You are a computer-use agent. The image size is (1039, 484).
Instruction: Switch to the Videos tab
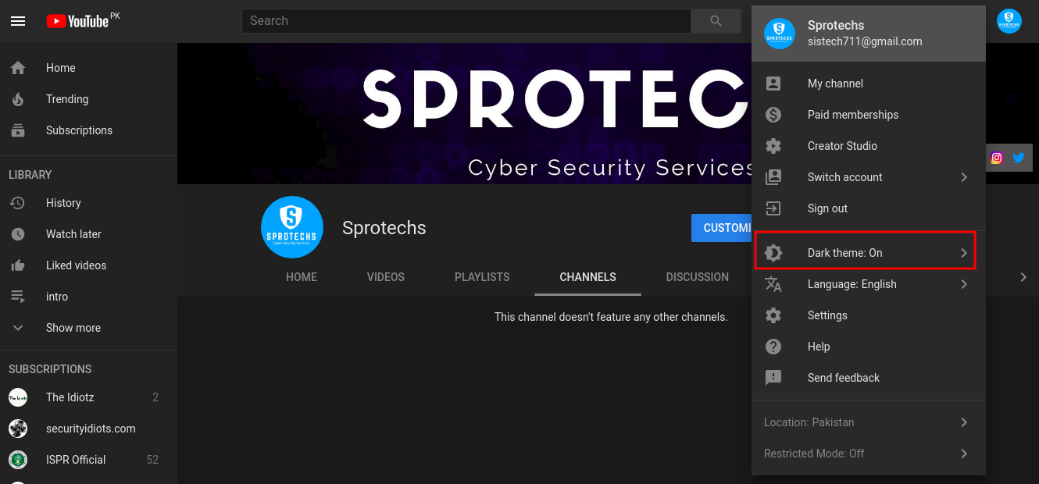click(386, 277)
